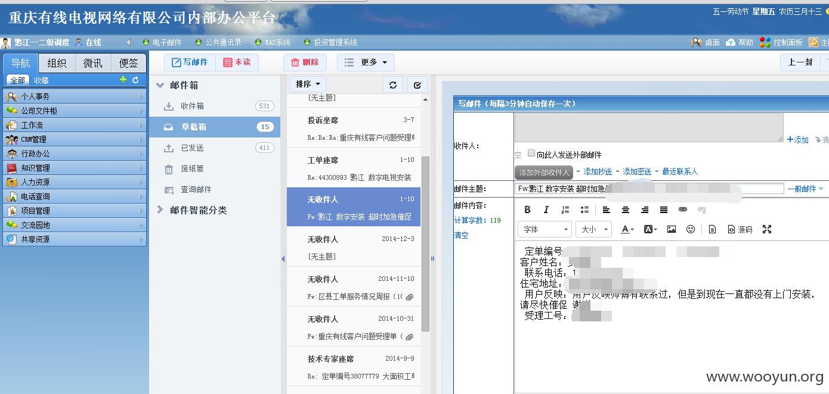The width and height of the screenshot is (829, 394).
Task: Open the text color picker dropdown
Action: (627, 229)
